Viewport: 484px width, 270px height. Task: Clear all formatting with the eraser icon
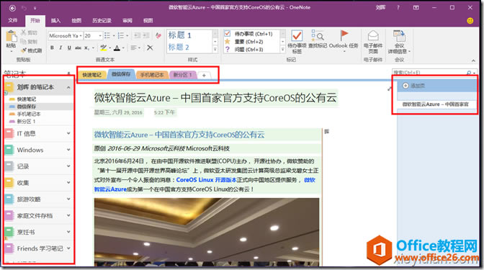tap(158, 36)
